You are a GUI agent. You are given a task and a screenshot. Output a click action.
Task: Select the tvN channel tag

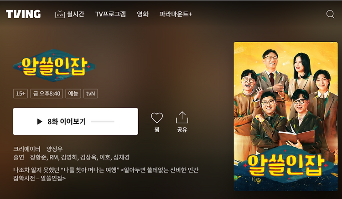click(91, 94)
